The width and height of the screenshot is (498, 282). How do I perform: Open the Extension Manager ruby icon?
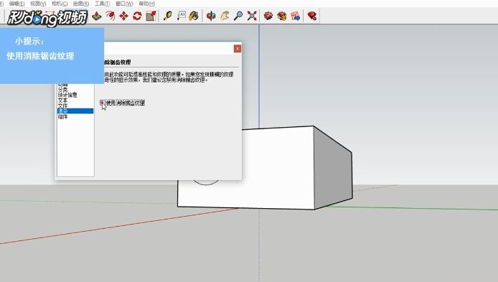point(312,16)
